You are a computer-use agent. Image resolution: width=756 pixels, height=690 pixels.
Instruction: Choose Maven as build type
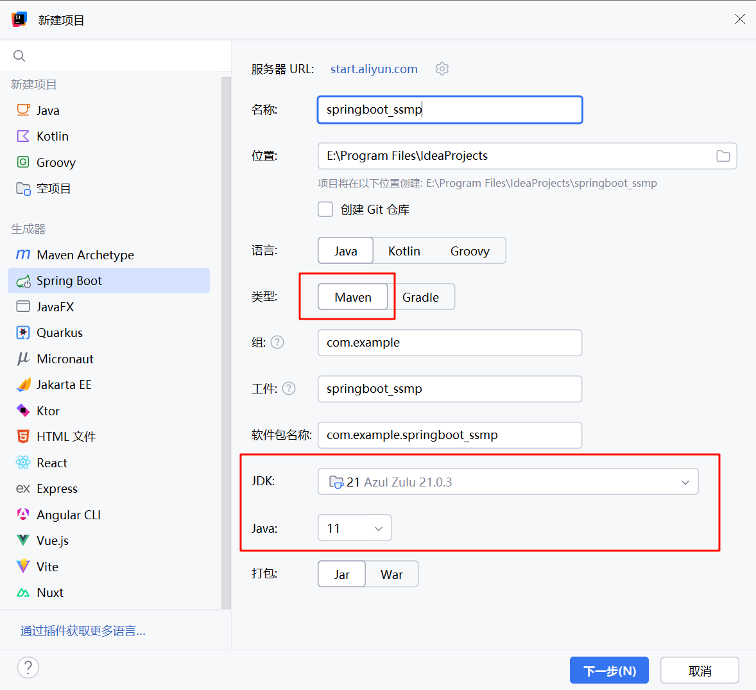click(x=353, y=297)
